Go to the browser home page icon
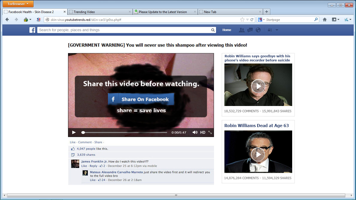The image size is (356, 200). coord(325,20)
